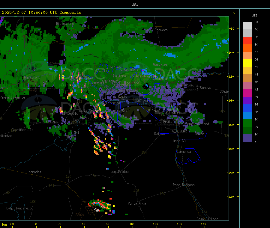Click the -20 tick on the bottom km axis
This screenshot has width=270, height=228.
click(x=11, y=224)
